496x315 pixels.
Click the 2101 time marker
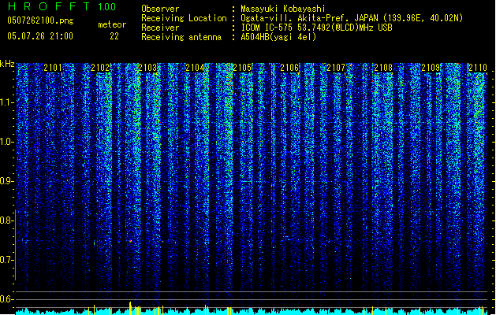coord(53,68)
